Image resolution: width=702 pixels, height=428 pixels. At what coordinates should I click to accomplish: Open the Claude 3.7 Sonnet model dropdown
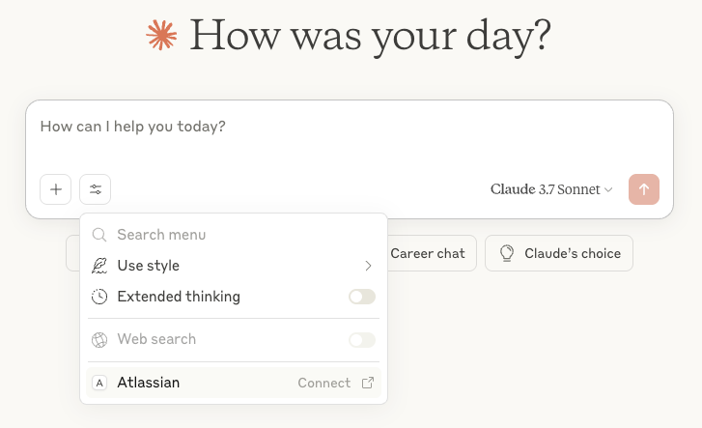tap(551, 189)
